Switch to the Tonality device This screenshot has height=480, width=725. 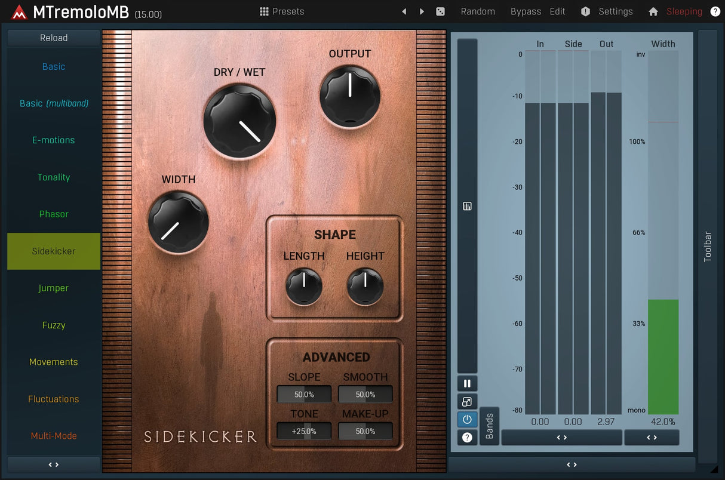click(x=54, y=177)
